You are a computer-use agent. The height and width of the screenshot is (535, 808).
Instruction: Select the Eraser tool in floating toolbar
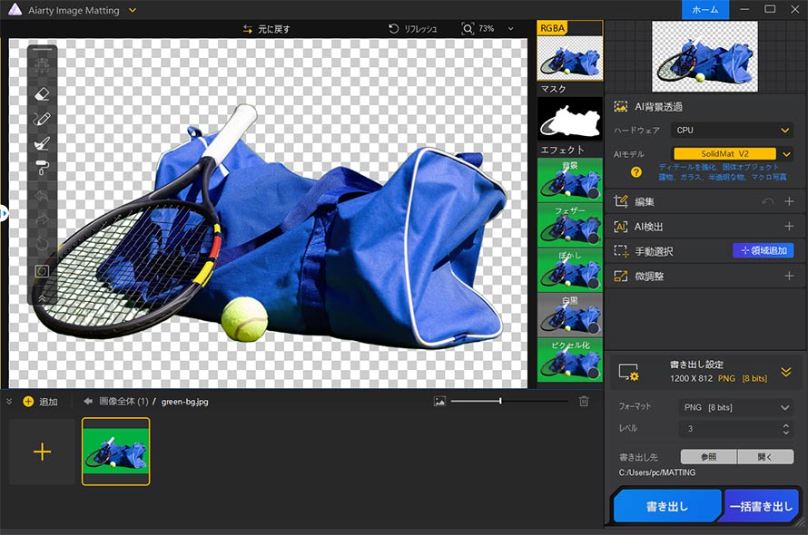43,93
